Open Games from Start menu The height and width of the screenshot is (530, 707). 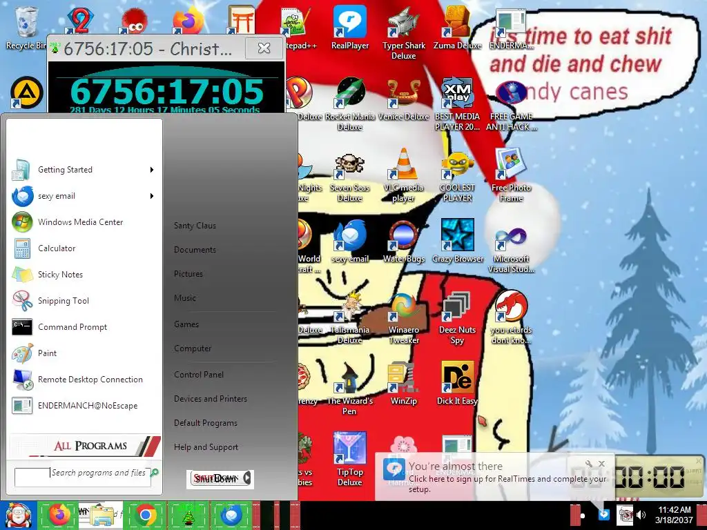pyautogui.click(x=186, y=324)
